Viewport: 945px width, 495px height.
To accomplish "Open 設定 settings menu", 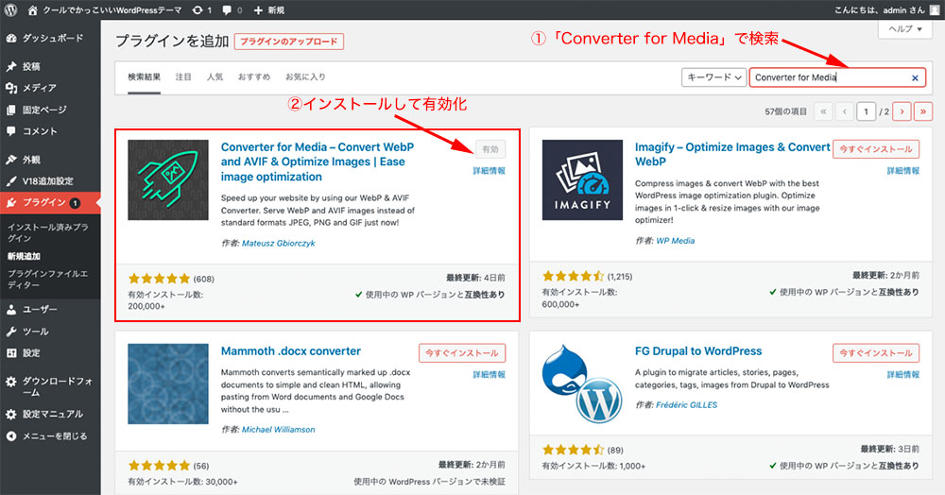I will point(50,353).
